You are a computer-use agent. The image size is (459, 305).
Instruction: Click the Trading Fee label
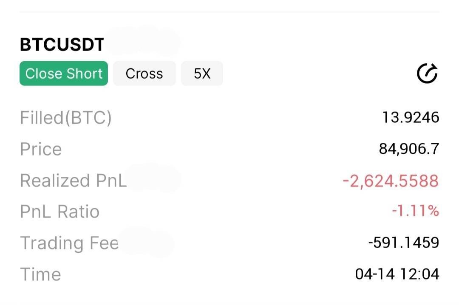click(69, 243)
